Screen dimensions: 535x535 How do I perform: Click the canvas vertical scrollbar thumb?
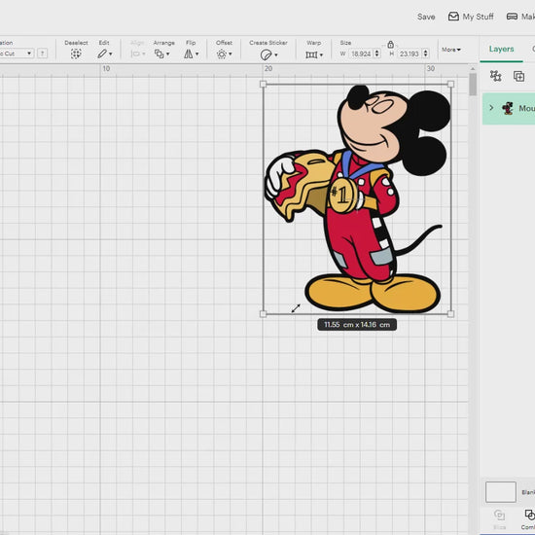(x=473, y=85)
